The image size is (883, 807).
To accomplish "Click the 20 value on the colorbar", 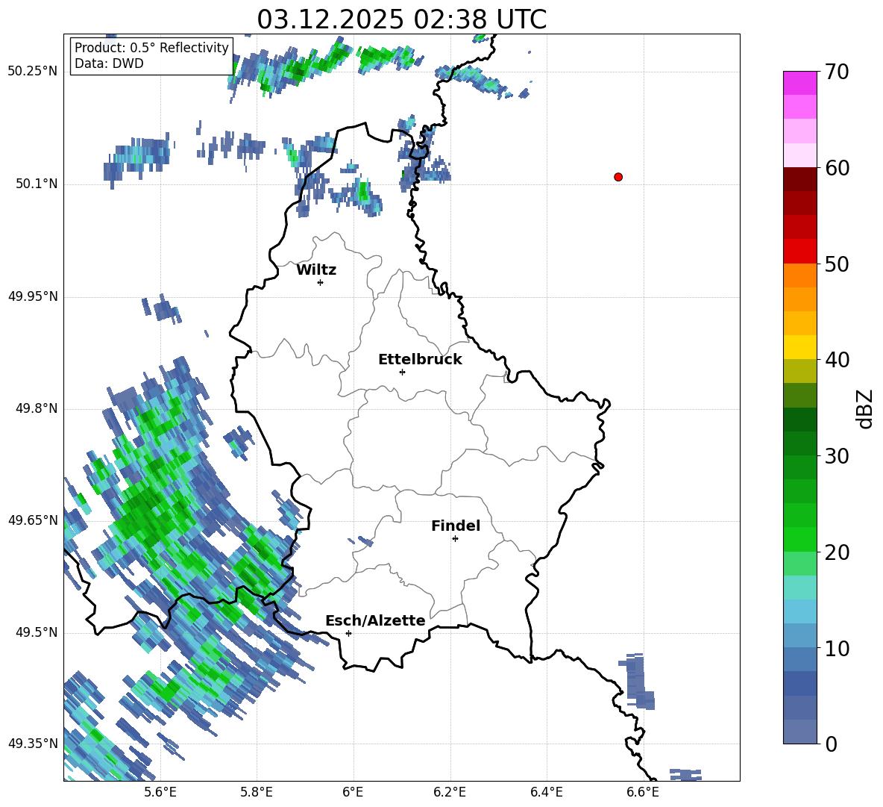I will tap(836, 552).
